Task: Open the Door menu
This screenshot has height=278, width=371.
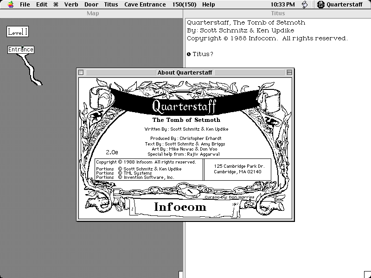Action: (x=91, y=4)
